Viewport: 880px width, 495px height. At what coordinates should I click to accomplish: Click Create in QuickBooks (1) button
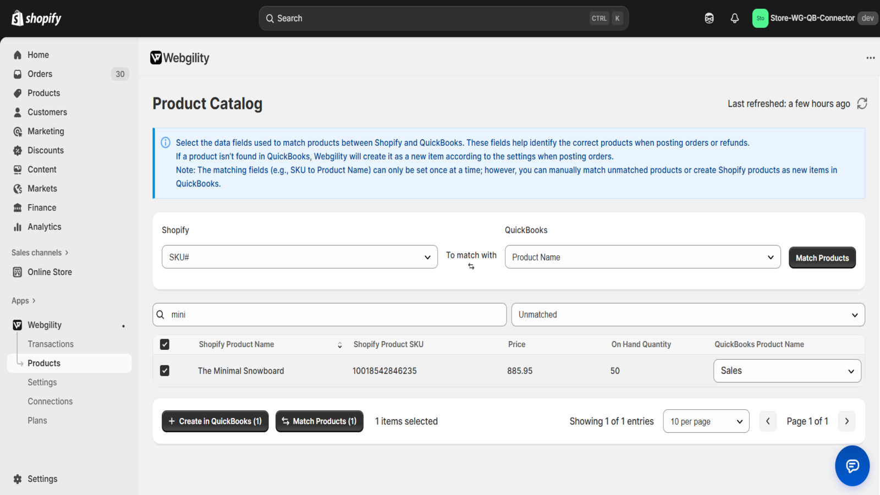point(215,421)
